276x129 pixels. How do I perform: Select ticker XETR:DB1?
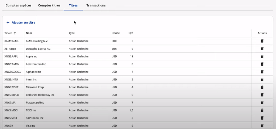(10, 49)
